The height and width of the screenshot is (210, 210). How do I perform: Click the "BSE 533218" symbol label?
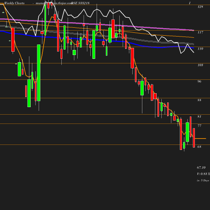tap(80, 3)
